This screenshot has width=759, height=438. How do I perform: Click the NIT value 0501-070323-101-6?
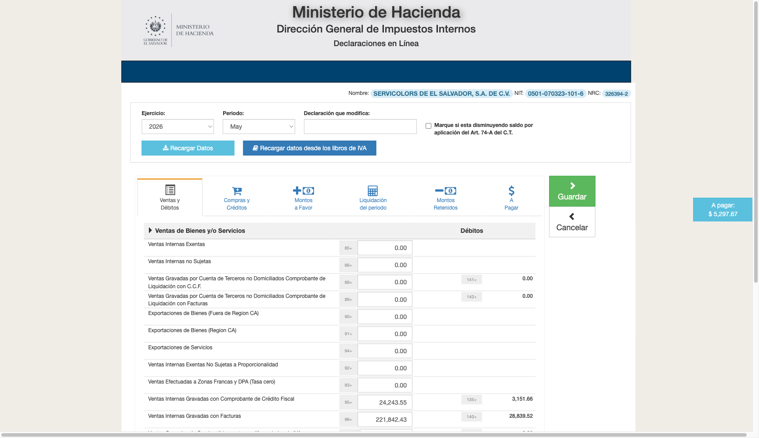556,94
